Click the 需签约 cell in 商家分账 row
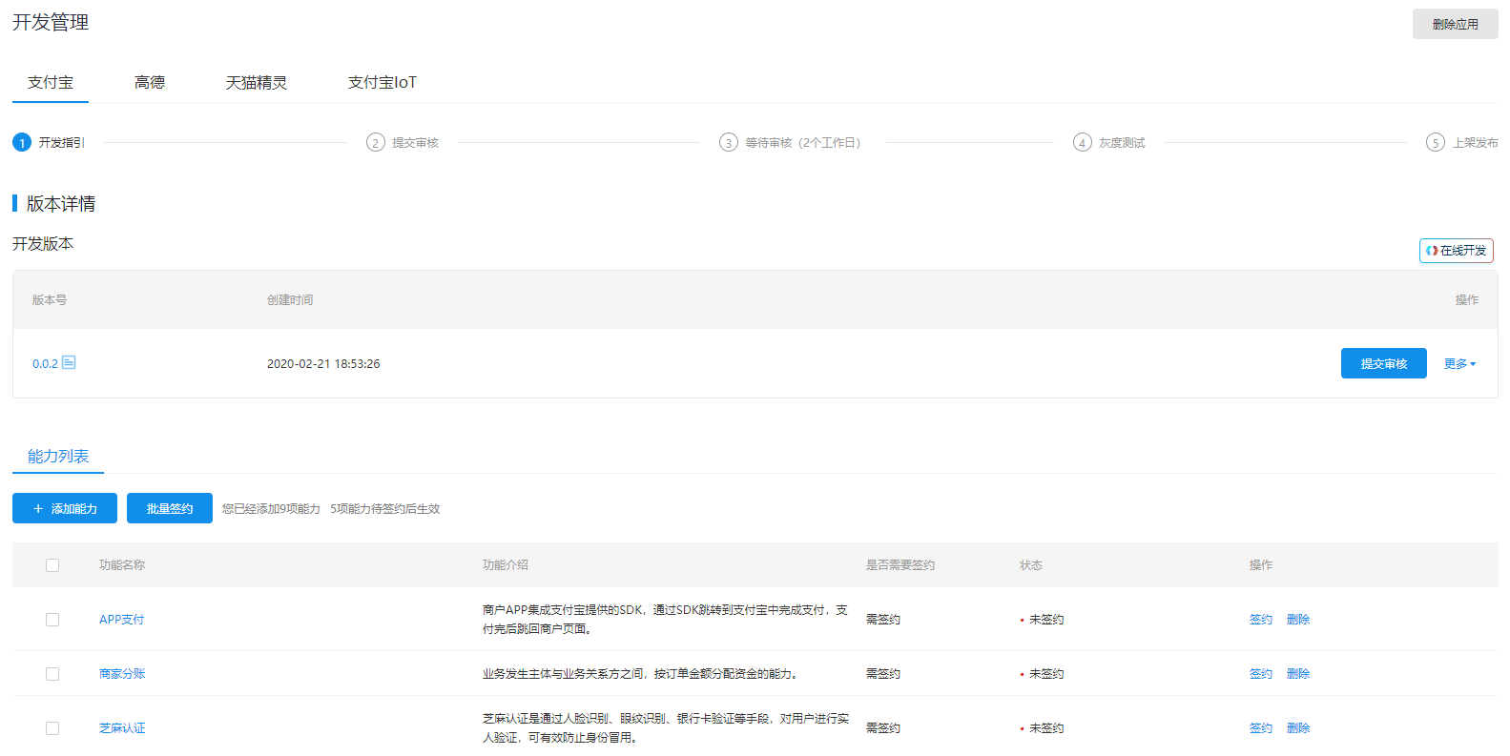 coord(883,674)
